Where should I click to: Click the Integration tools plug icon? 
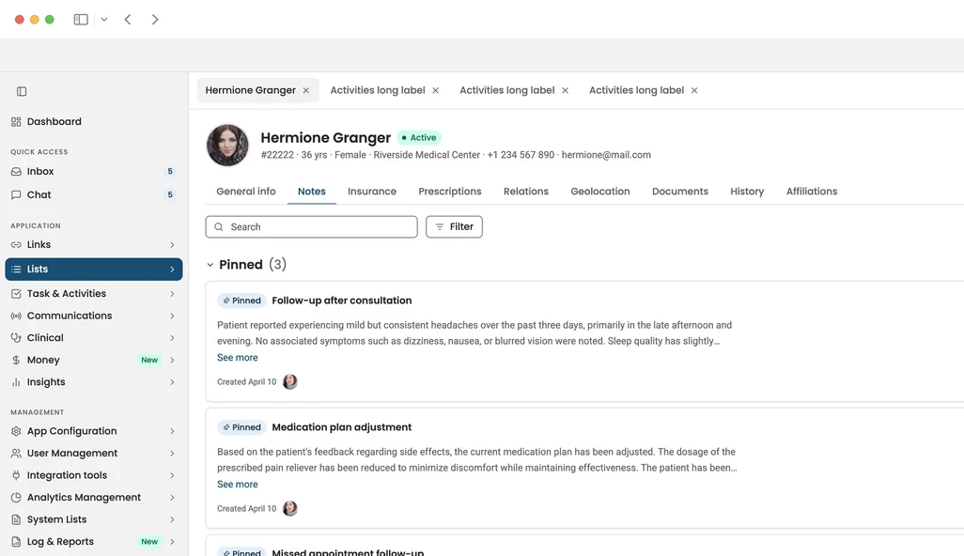[16, 475]
